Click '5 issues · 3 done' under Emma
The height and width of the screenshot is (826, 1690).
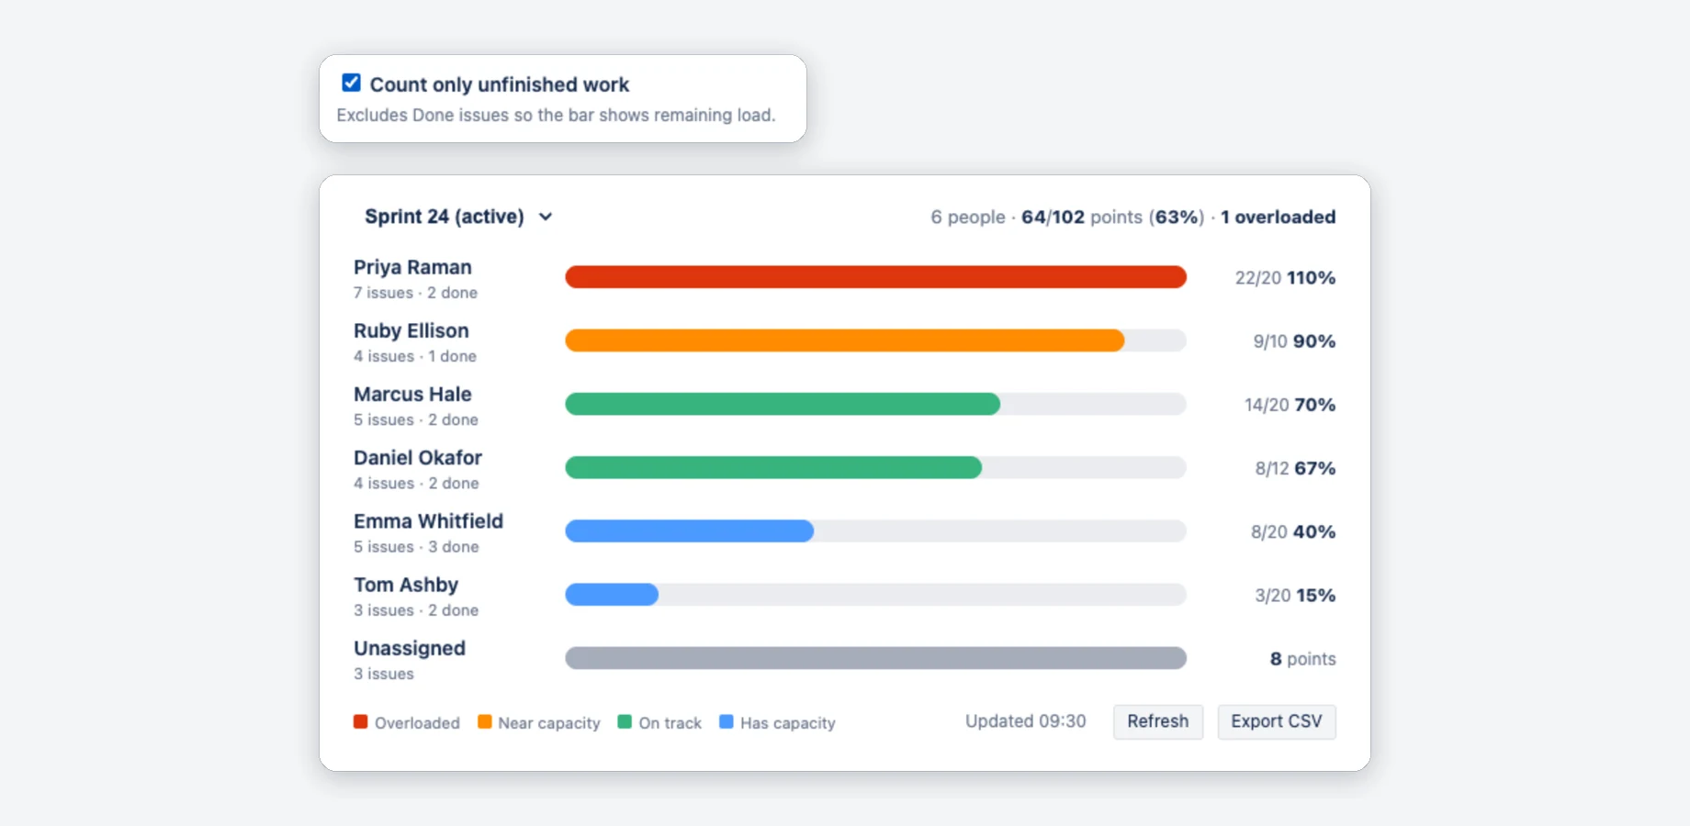point(416,547)
